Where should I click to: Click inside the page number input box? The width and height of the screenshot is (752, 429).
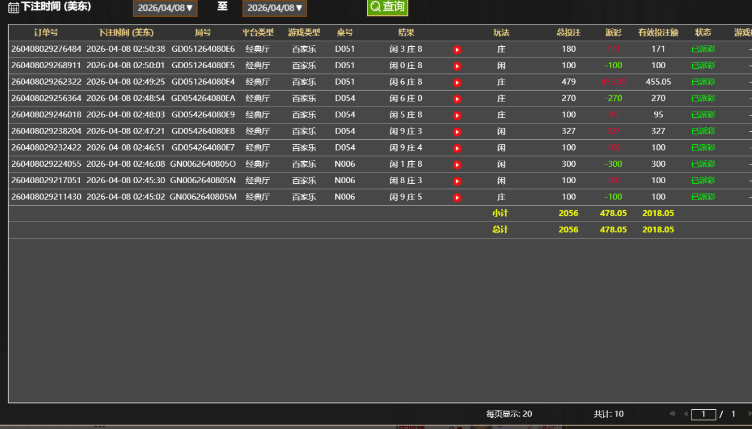coord(703,414)
